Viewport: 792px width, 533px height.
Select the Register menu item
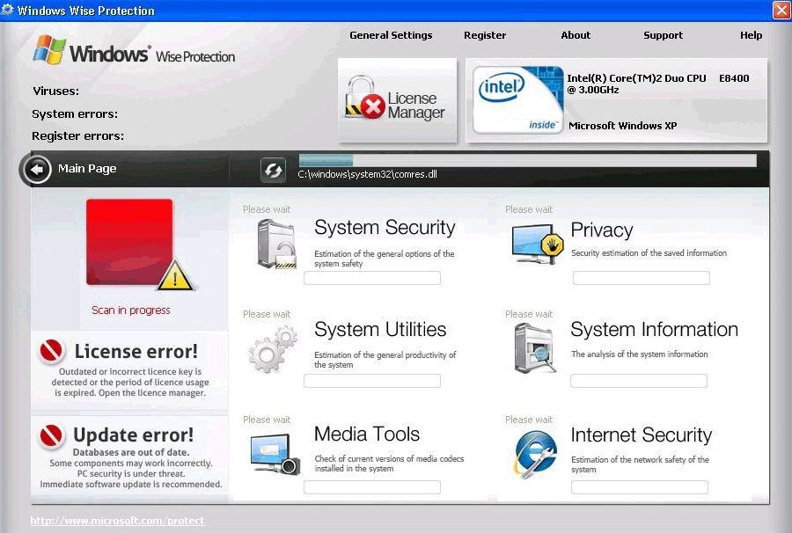coord(485,35)
